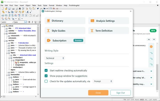Viewport: 160px width, 101px height.
Task: Click the Paste clipboard icon
Action: point(33,9)
